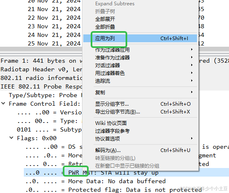229x193 pixels.
Task: Select packet row 24 Nov 21, 2024
Action: click(54, 35)
